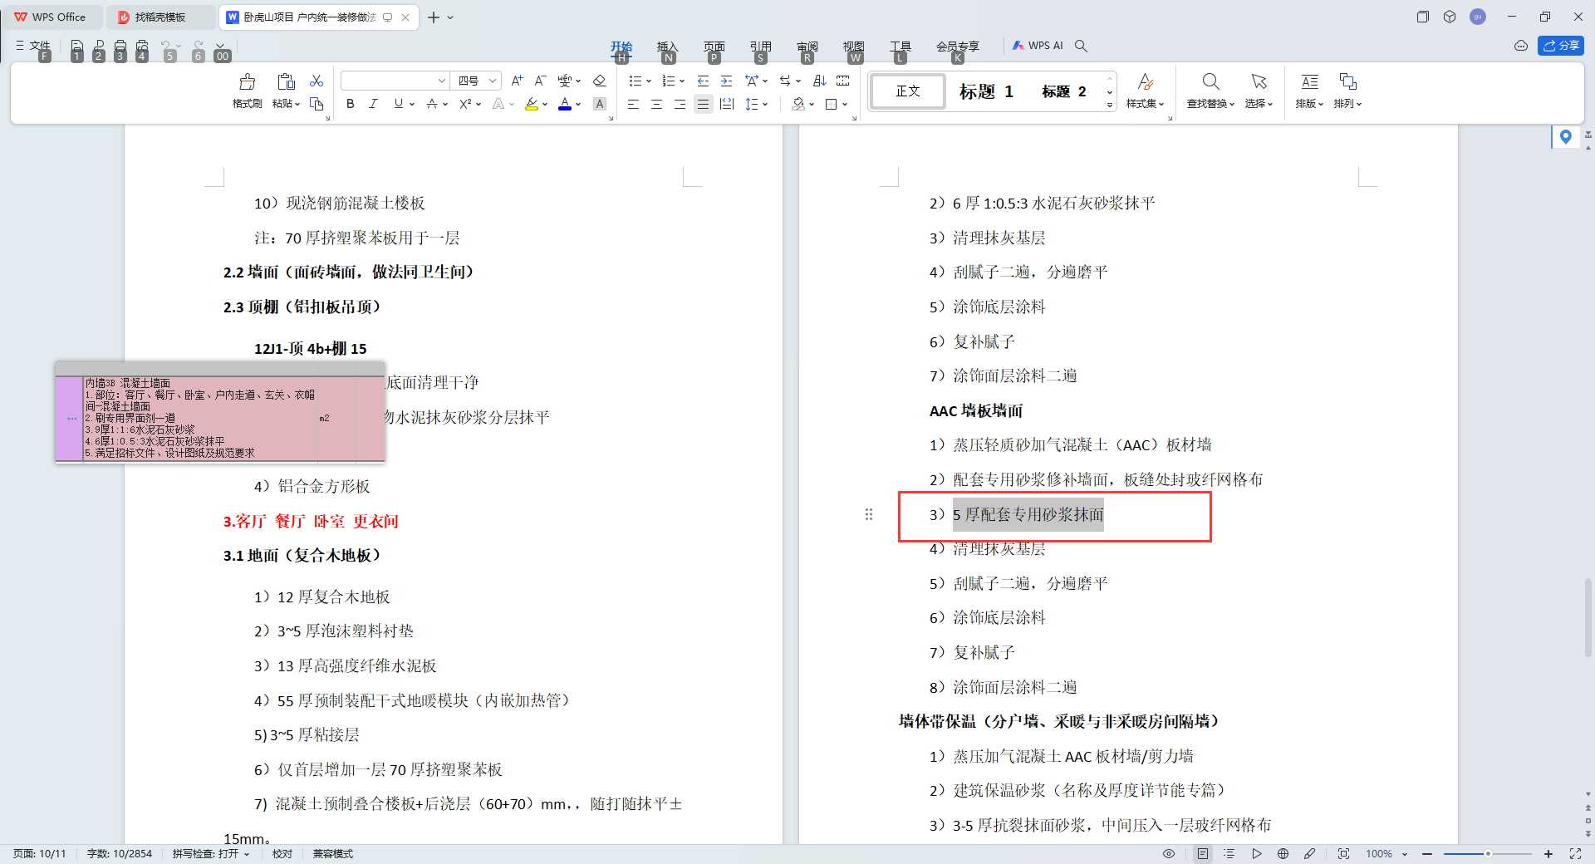Click the WPS AI search magnifier icon
Viewport: 1595px width, 864px height.
point(1081,46)
